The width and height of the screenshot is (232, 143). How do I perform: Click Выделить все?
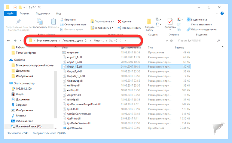(197, 20)
